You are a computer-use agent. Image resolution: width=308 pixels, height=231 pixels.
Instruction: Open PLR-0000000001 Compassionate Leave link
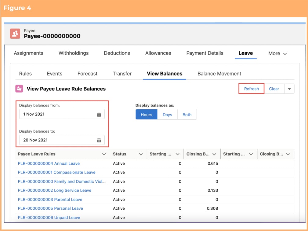point(56,173)
